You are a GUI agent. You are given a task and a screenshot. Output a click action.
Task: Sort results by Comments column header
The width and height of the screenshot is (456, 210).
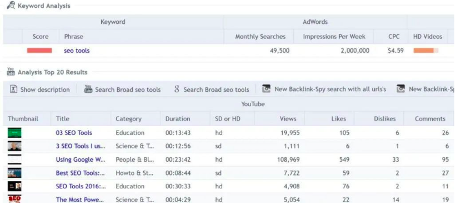[430, 119]
